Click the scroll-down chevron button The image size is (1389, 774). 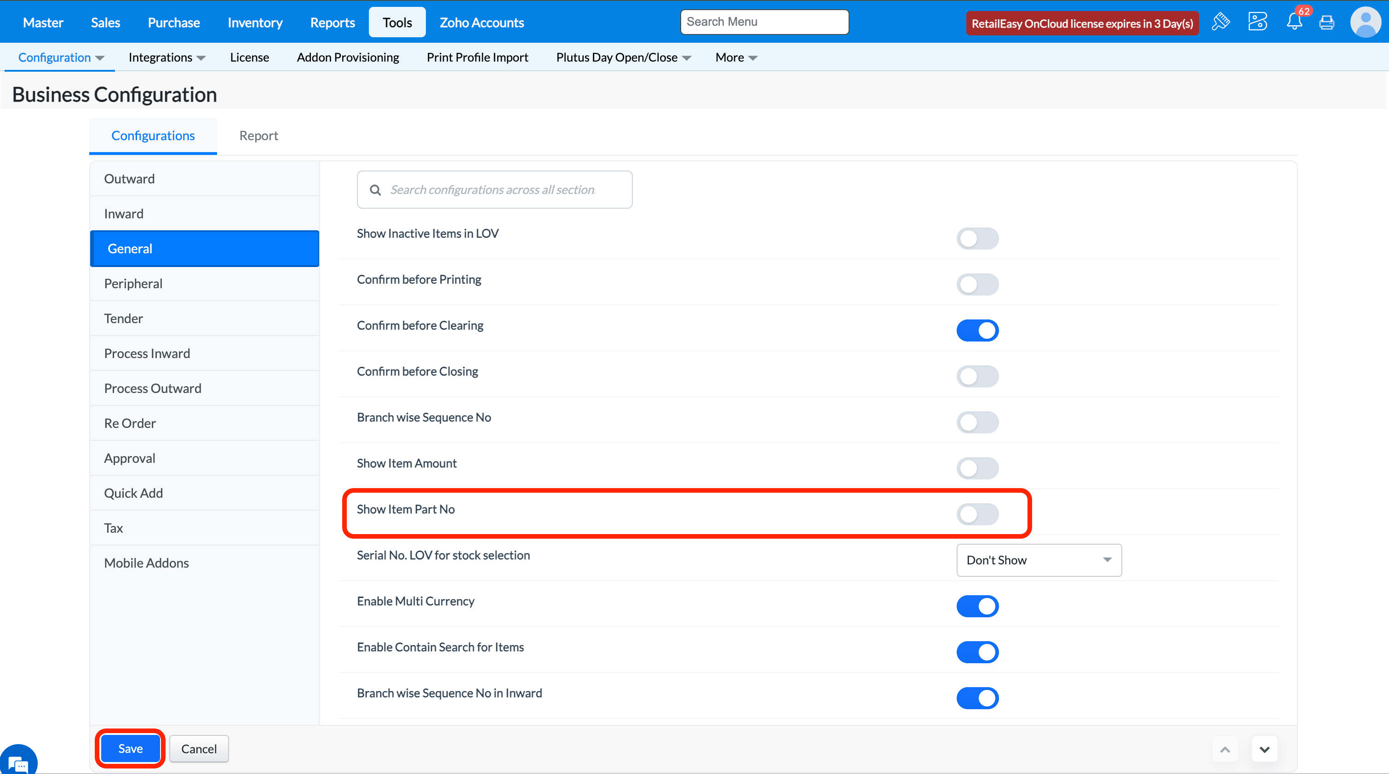(x=1264, y=749)
